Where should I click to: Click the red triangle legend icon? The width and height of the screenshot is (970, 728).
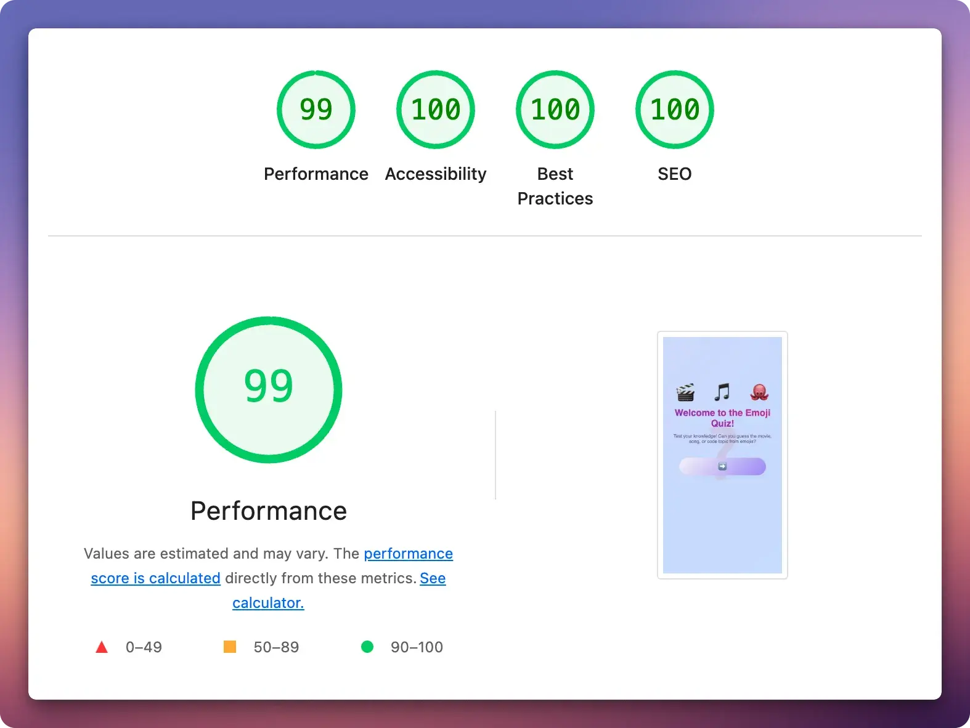coord(102,647)
